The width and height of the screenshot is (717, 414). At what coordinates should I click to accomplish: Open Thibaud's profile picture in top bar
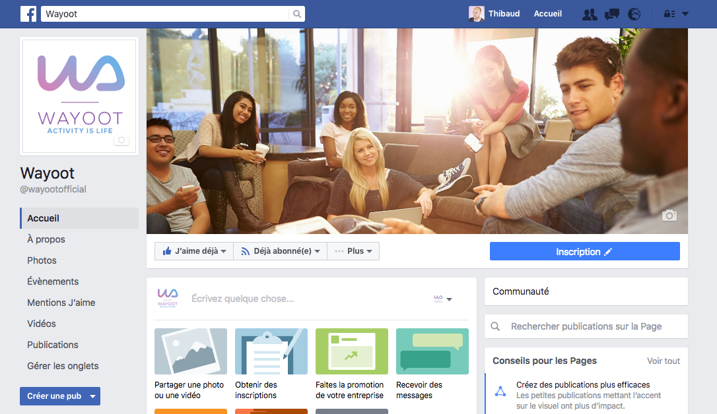[x=477, y=14]
